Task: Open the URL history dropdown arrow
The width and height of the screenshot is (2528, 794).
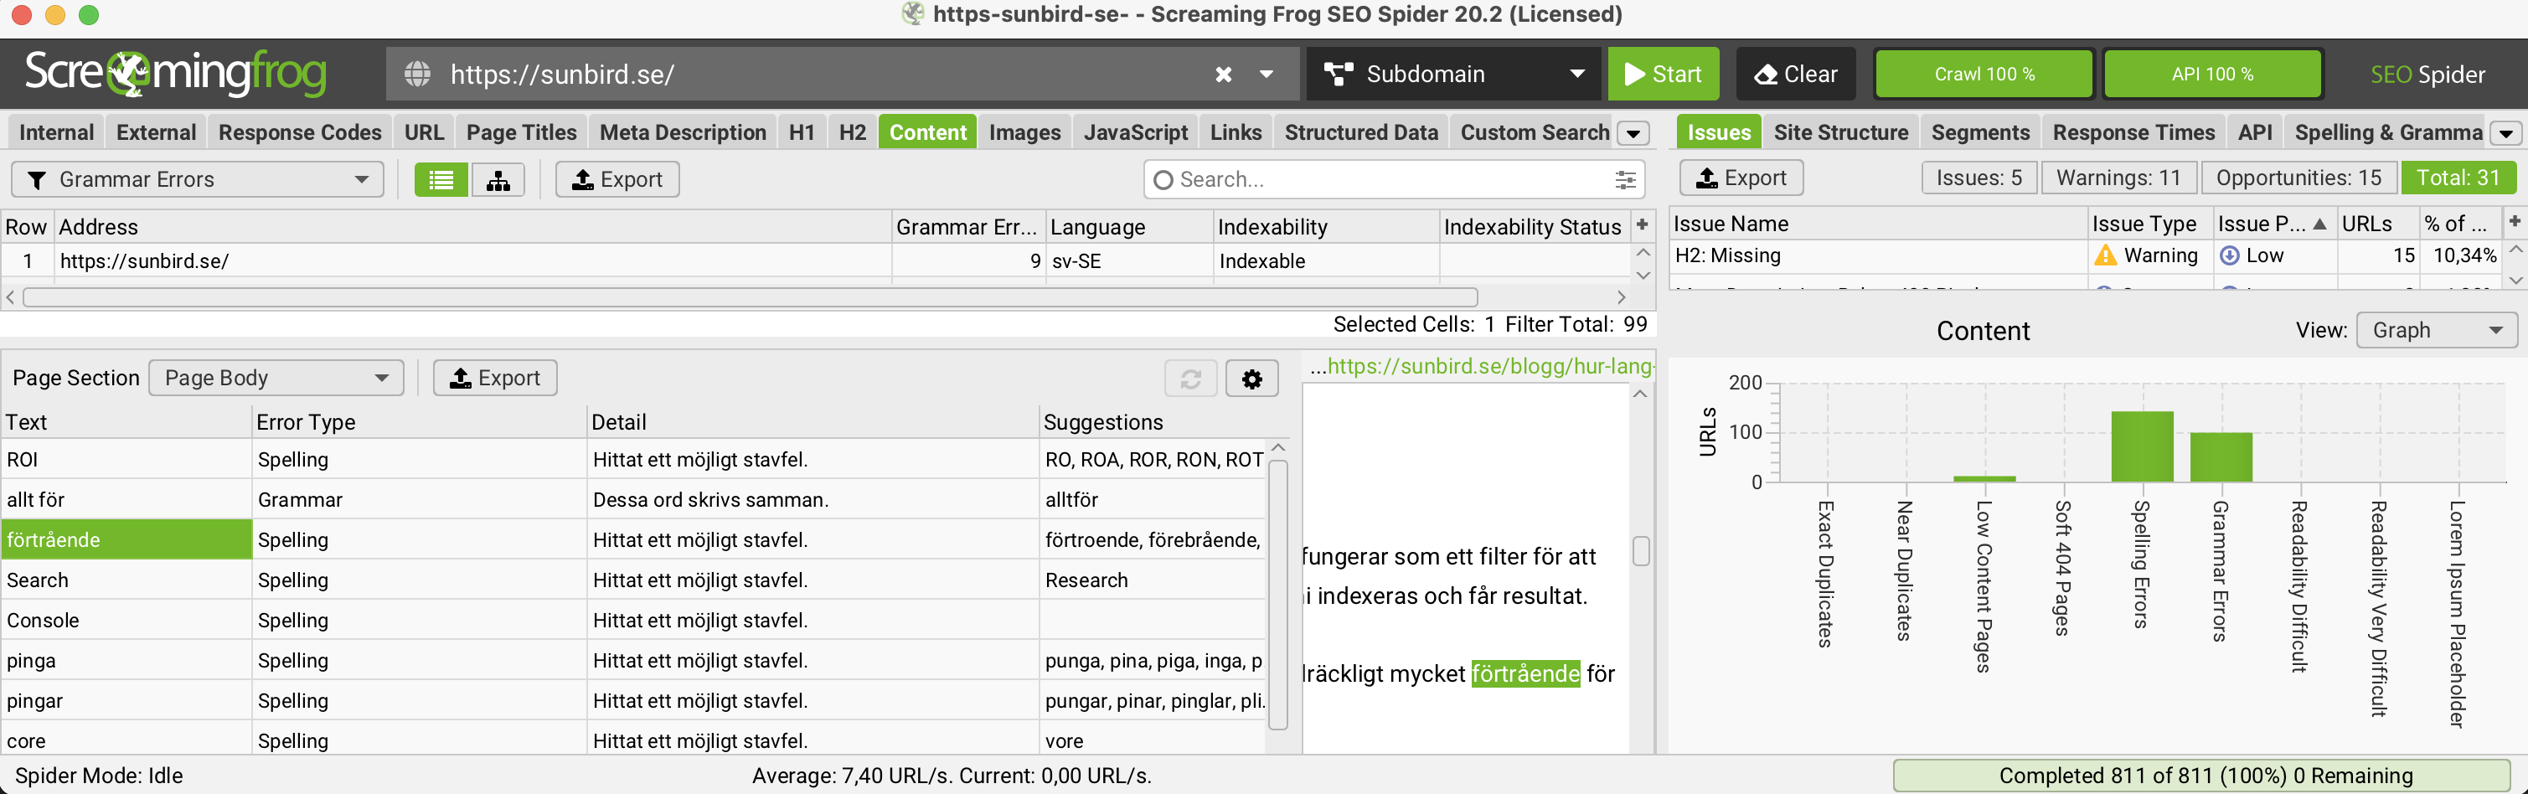Action: click(1266, 75)
